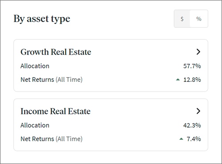Click Net Returns label in Income card
Screen dimensions: 222x164
click(x=37, y=139)
